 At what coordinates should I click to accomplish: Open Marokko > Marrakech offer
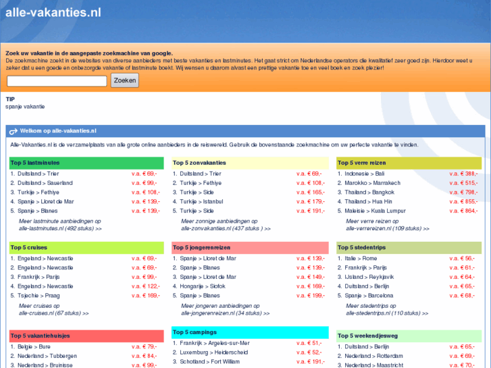[373, 183]
